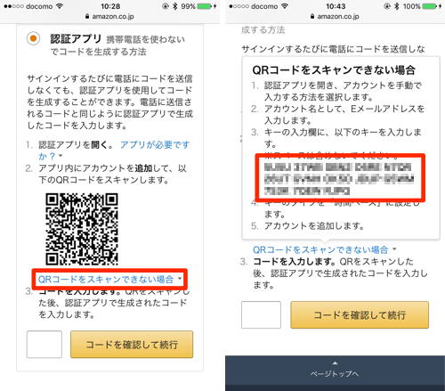445x391 pixels.
Task: Tap the left status bar Bluetooth icon
Action: (175, 6)
